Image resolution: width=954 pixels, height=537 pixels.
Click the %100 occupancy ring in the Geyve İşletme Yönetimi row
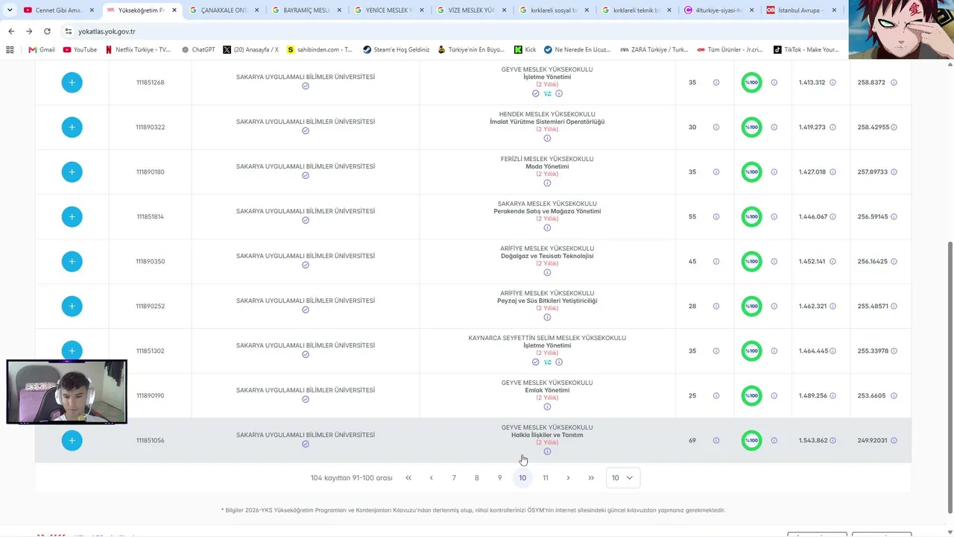751,82
